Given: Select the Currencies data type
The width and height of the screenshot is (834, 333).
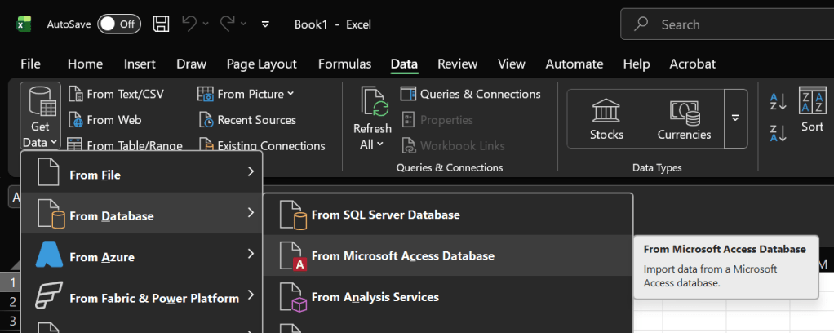Looking at the screenshot, I should (684, 119).
